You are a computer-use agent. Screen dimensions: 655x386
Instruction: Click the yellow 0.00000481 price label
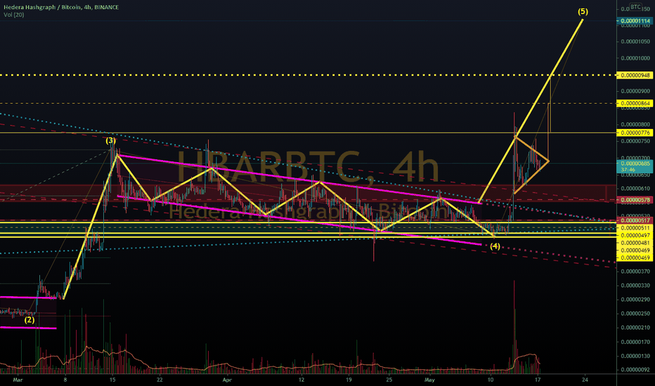click(635, 243)
